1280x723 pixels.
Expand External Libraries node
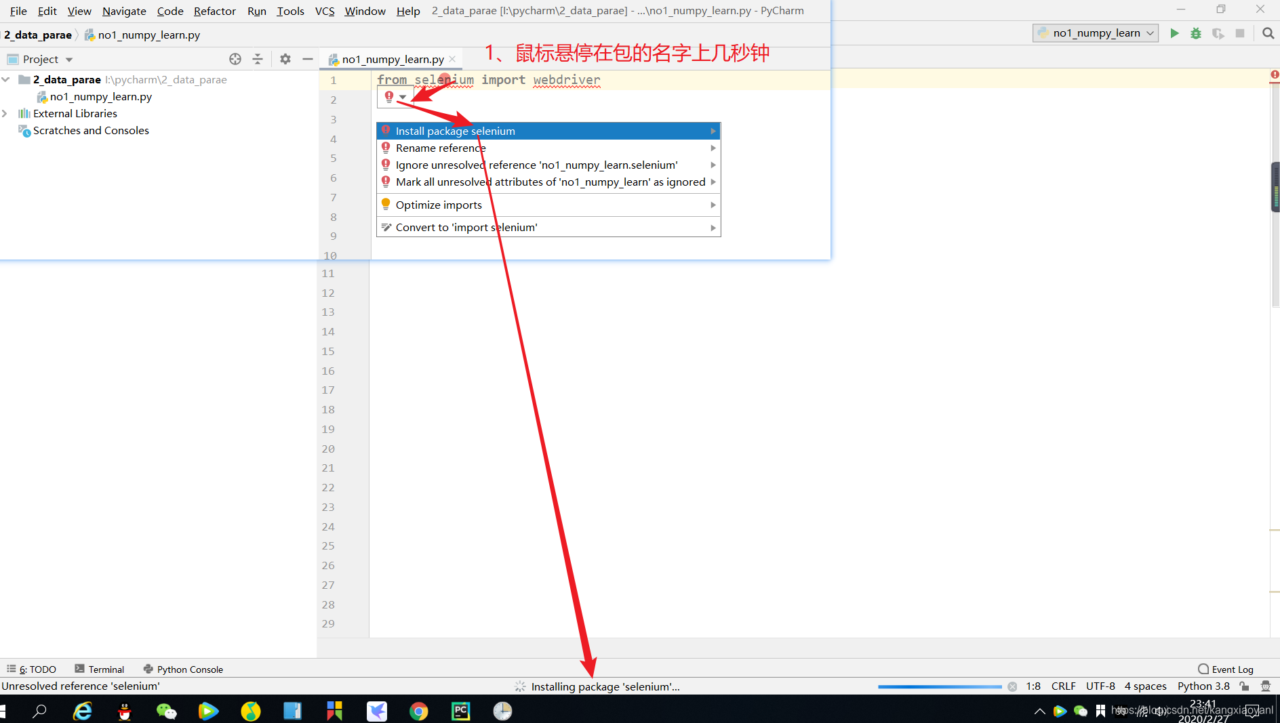5,113
